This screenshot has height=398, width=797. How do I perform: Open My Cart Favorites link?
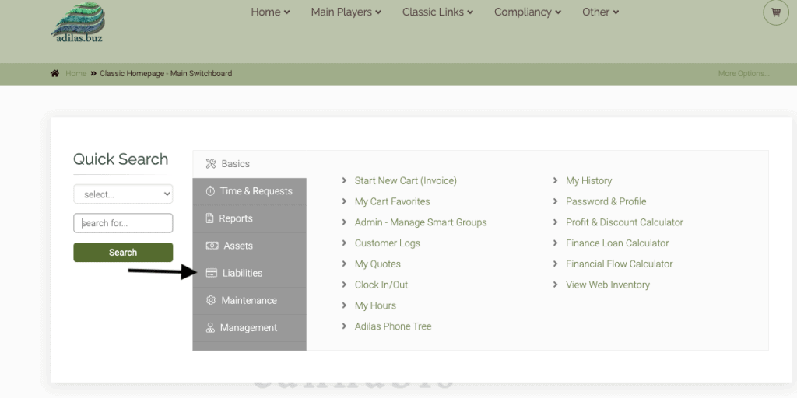pos(392,201)
